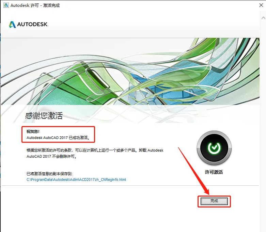The width and height of the screenshot is (266, 232).
Task: Click the window title 'Autodesk 许可 - 激活完成'
Action: tap(35, 5)
